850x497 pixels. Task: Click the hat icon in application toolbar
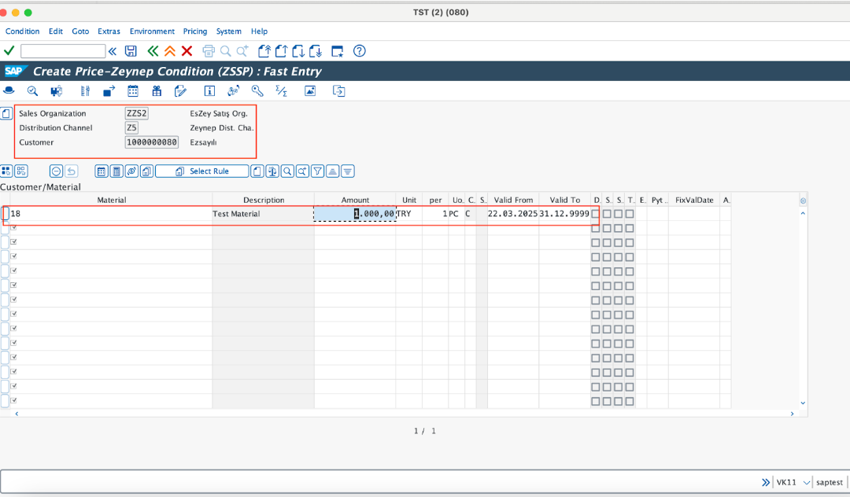click(9, 90)
